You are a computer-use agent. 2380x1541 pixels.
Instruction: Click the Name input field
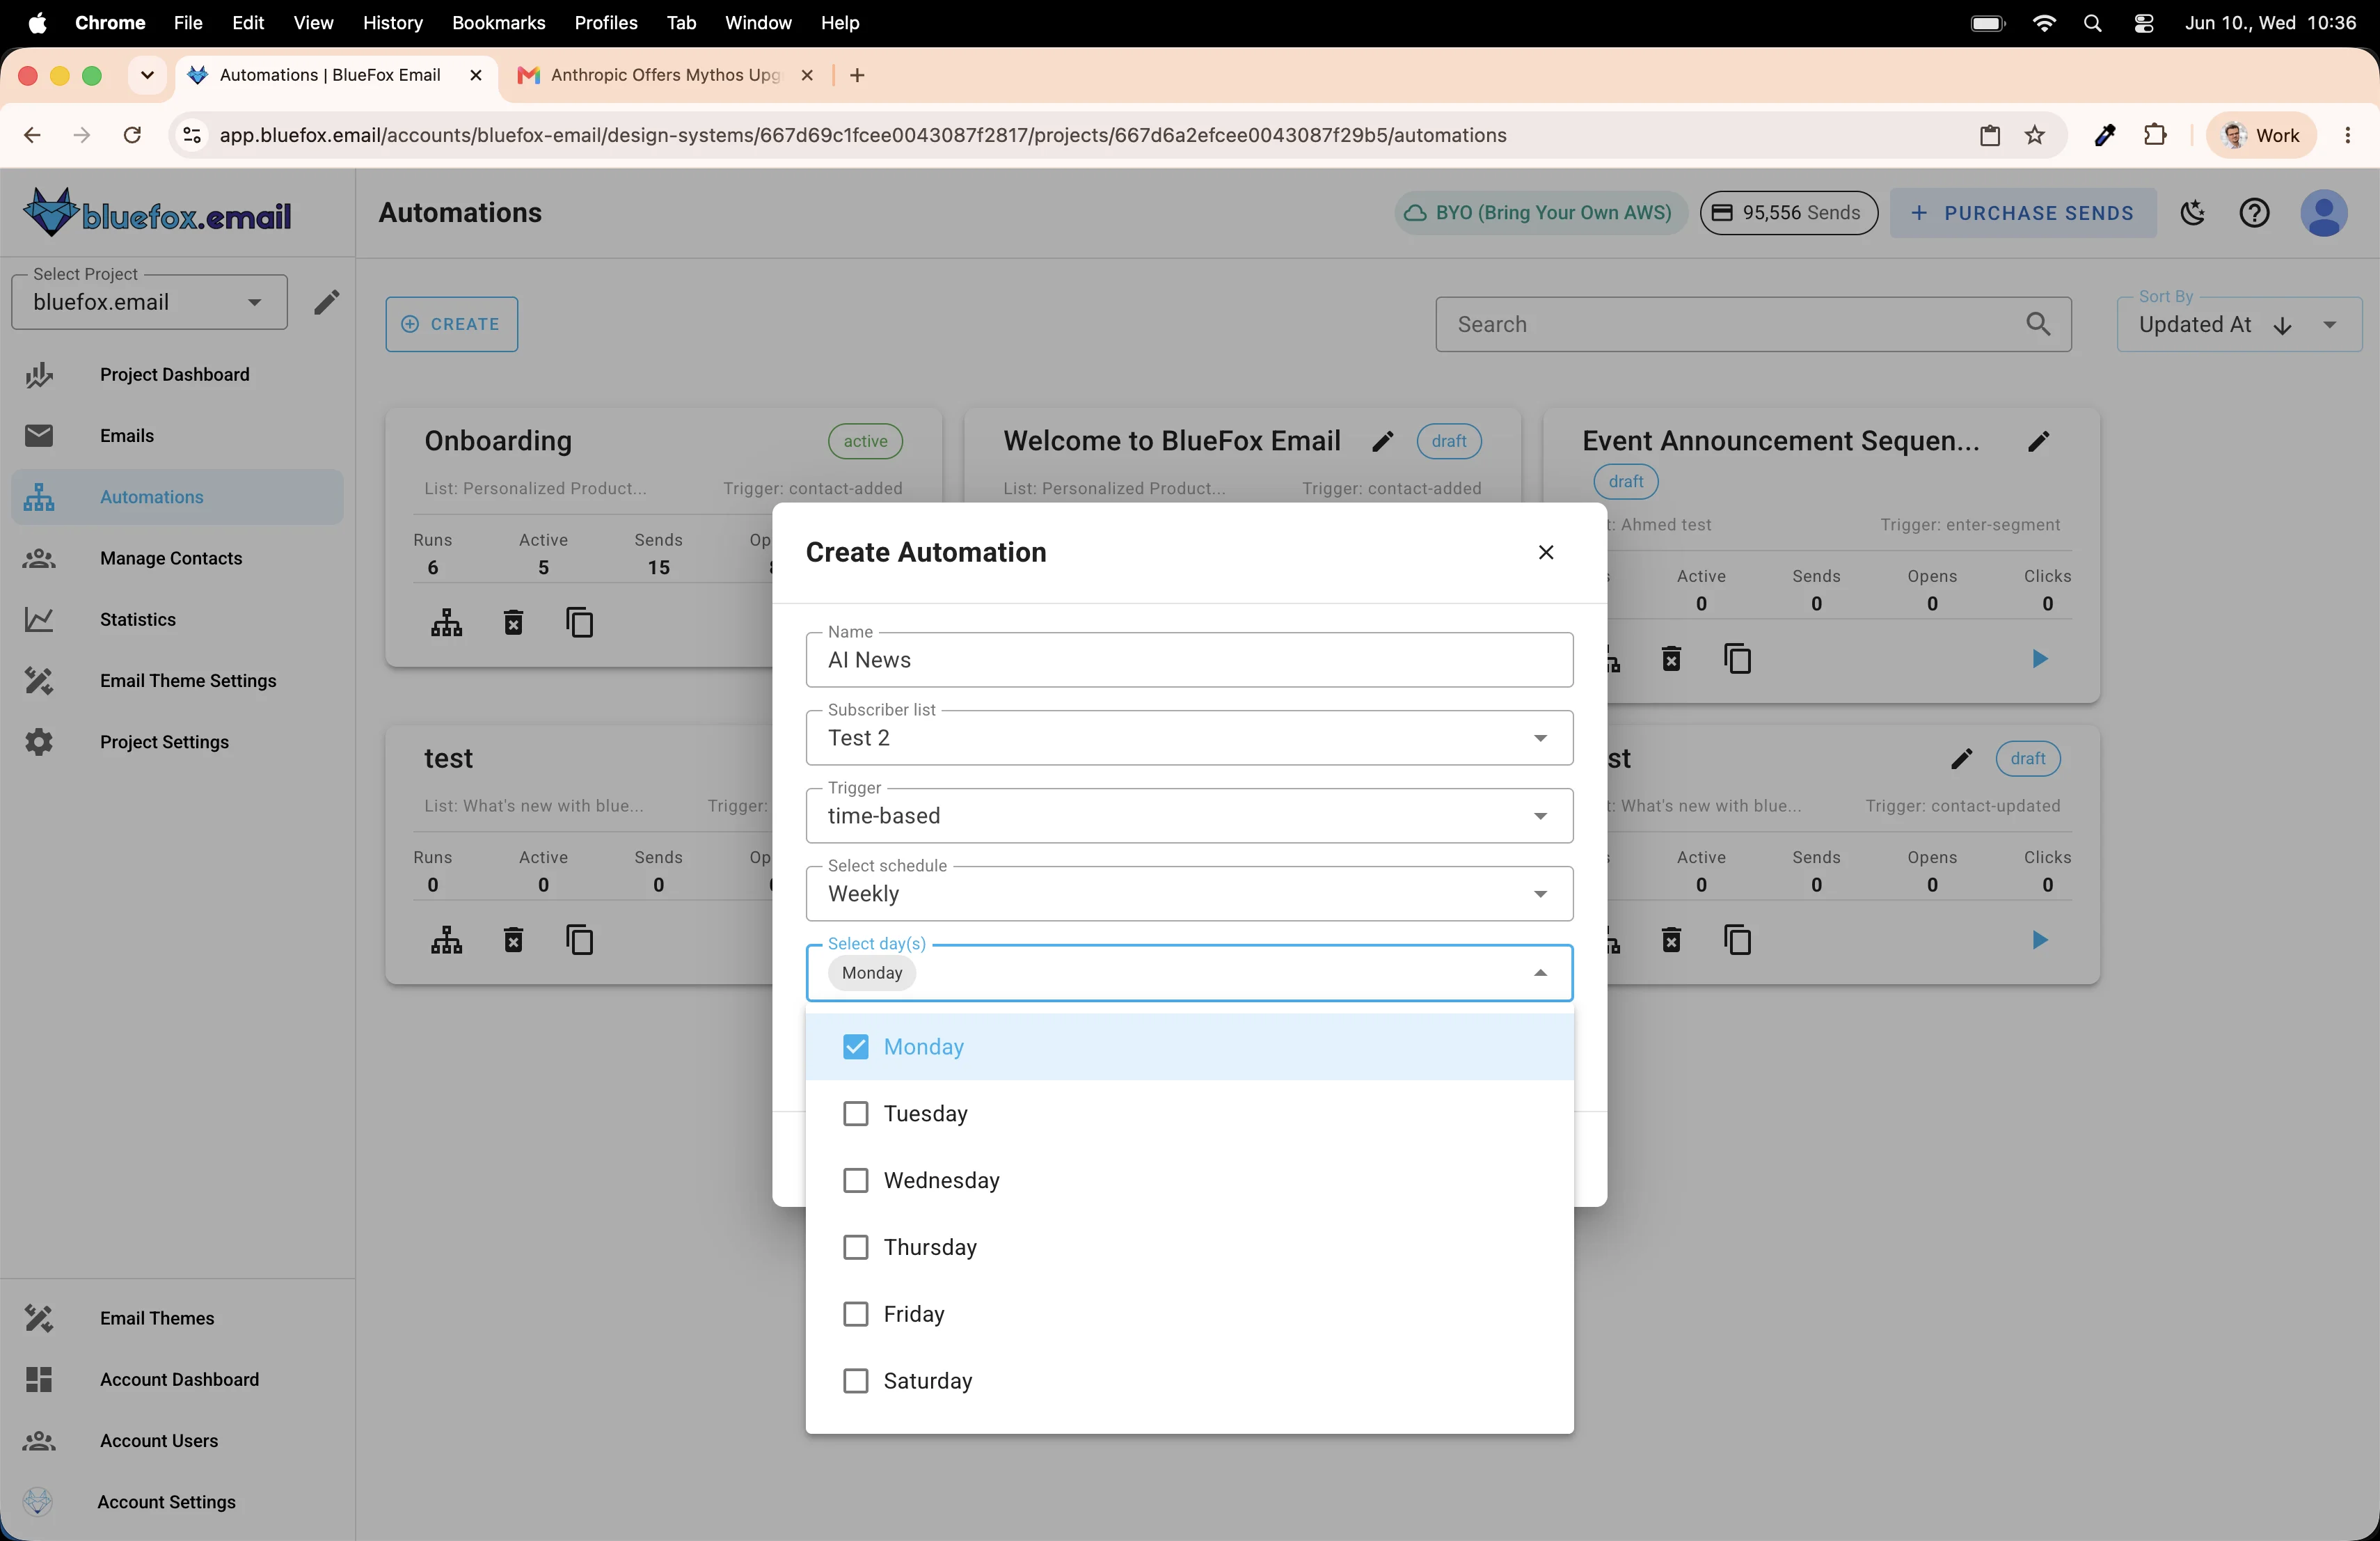pos(1189,660)
